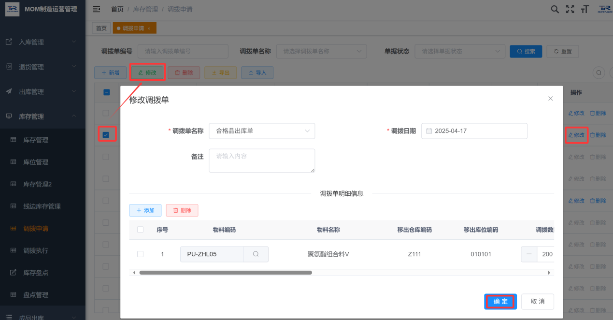The image size is (613, 320).
Task: Click the 删除 button next to 添加
Action: [x=182, y=210]
